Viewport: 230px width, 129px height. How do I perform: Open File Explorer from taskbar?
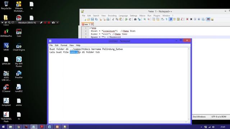click(10, 127)
